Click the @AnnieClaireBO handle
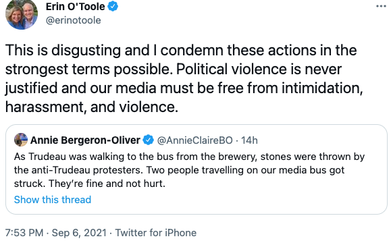Image resolution: width=391 pixels, height=245 pixels. (x=194, y=140)
